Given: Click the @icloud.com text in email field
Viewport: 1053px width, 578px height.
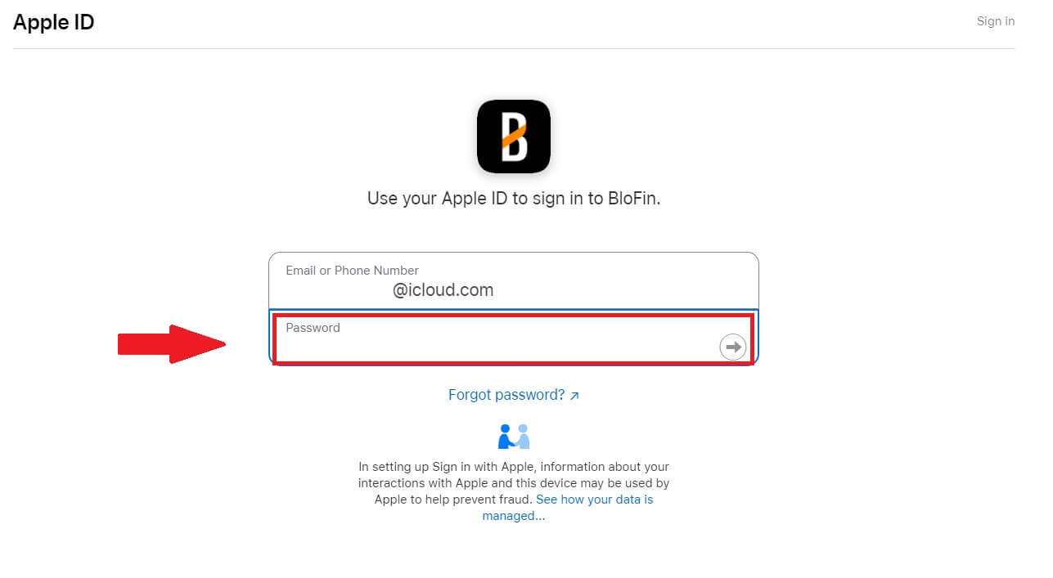Looking at the screenshot, I should [443, 290].
